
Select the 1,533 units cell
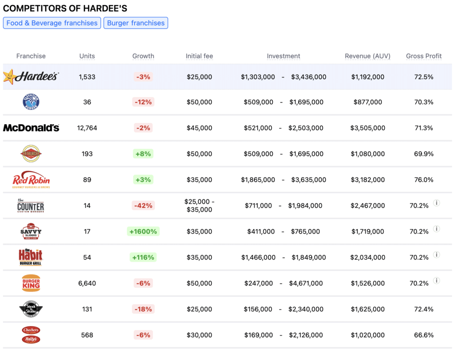coord(87,77)
